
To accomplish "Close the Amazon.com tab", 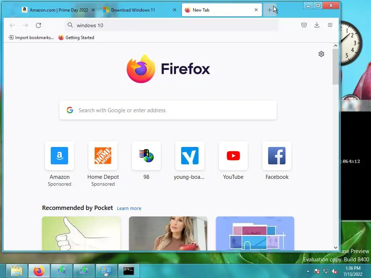I will tap(93, 10).
